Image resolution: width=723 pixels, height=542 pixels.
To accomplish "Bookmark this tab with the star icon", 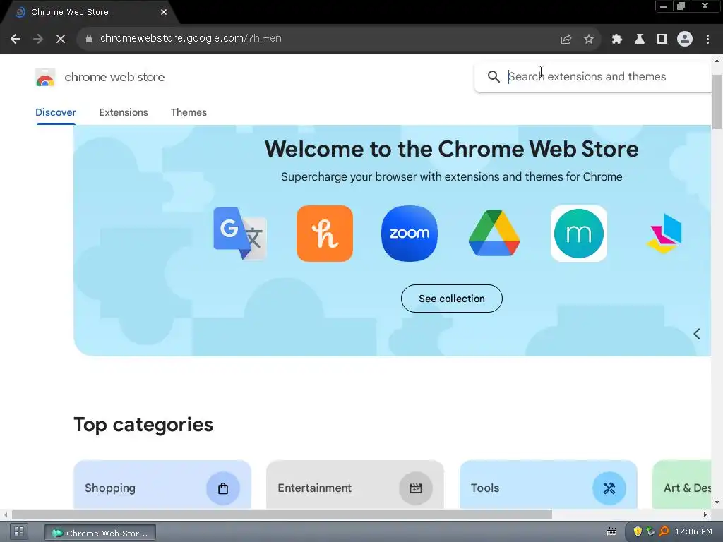I will [x=589, y=39].
